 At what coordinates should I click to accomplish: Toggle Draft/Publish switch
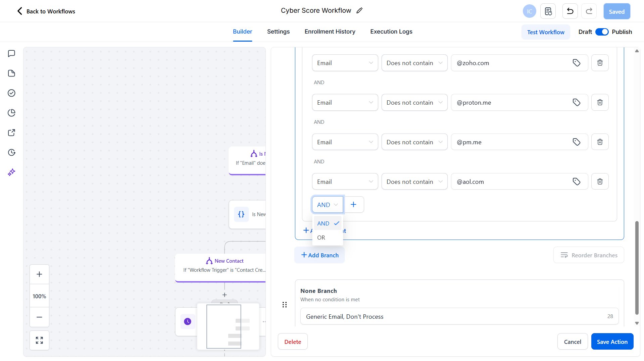(602, 32)
